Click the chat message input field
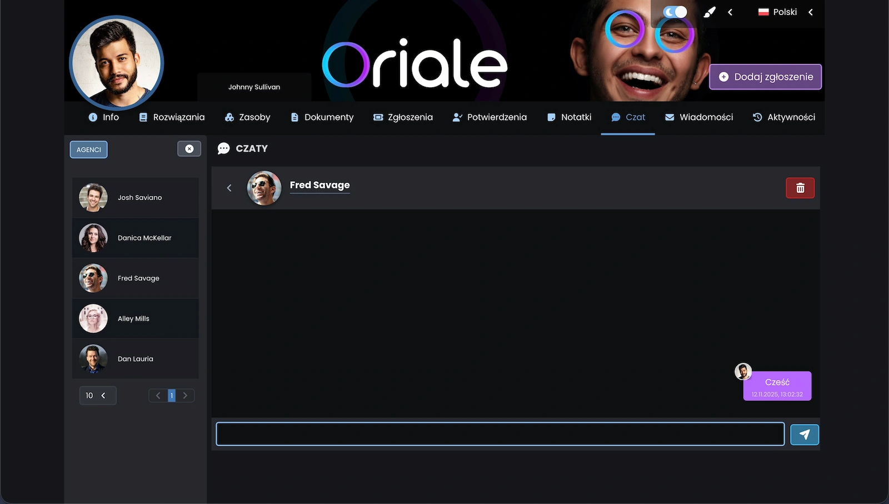The height and width of the screenshot is (504, 889). point(500,434)
